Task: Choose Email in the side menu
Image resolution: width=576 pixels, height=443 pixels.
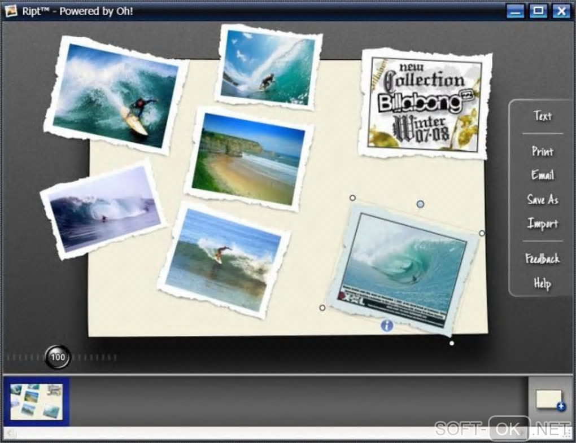Action: 543,175
